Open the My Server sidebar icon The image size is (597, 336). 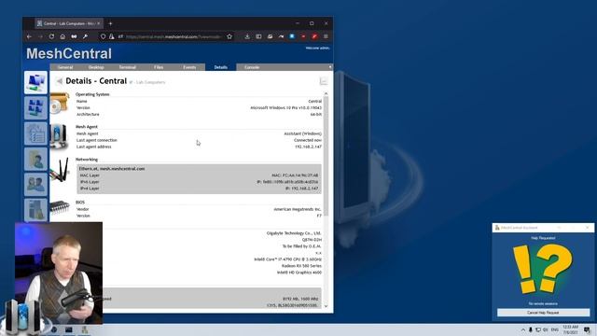pyautogui.click(x=35, y=209)
